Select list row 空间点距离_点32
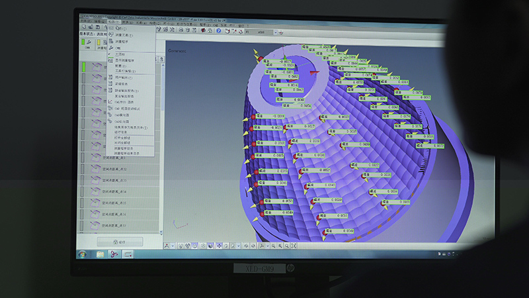The height and width of the screenshot is (298, 529). click(x=120, y=169)
